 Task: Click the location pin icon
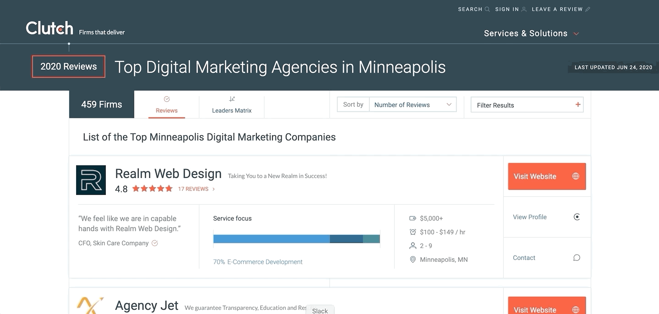(412, 260)
